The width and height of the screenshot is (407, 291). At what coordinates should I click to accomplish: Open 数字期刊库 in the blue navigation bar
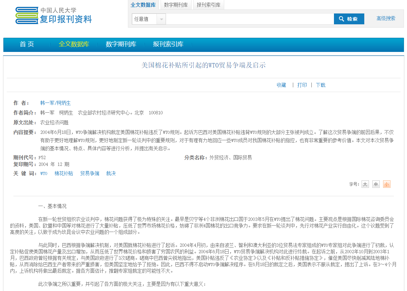(121, 44)
